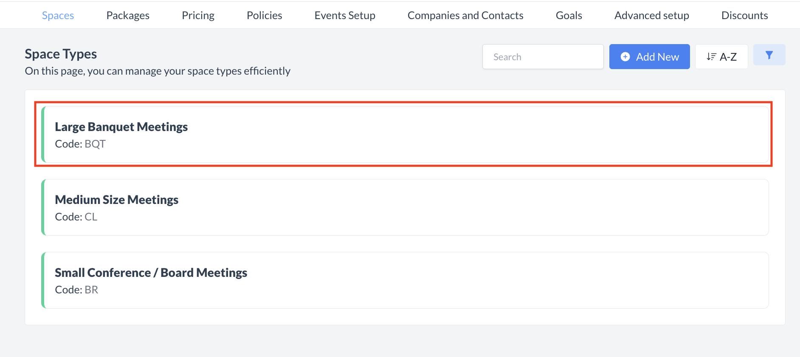
Task: Navigate to Companies and Contacts tab
Action: click(x=465, y=15)
